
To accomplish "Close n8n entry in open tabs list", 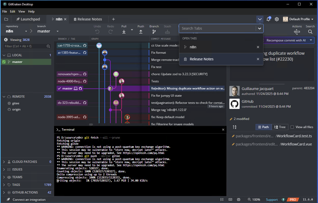I will pyautogui.click(x=258, y=47).
